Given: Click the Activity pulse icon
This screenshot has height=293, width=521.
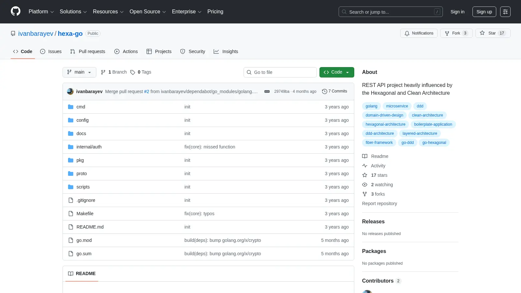Looking at the screenshot, I should [x=365, y=166].
